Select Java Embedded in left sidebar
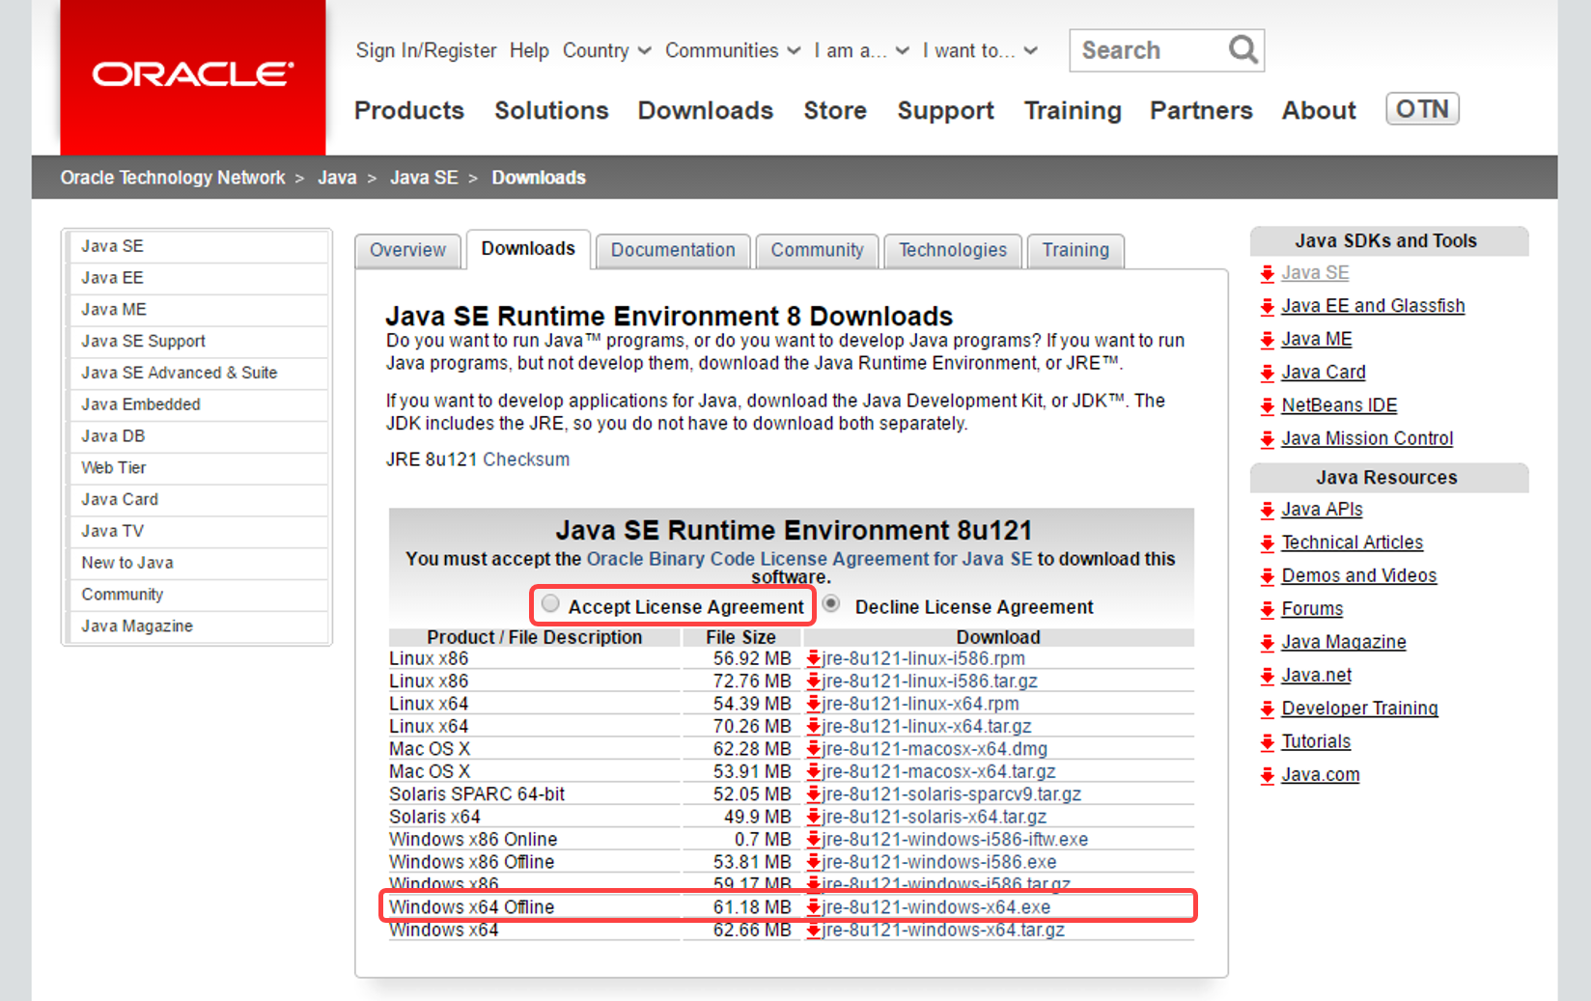 200,404
